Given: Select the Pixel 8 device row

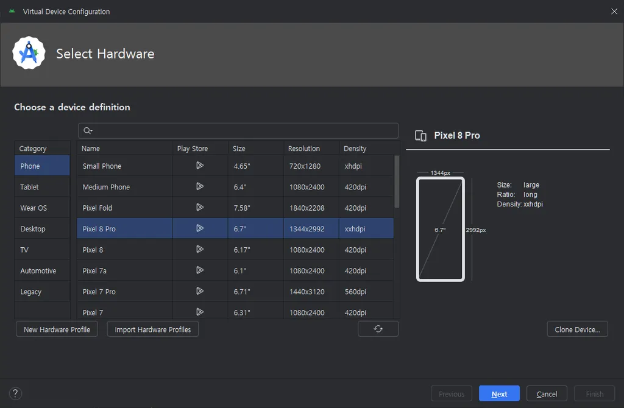Looking at the screenshot, I should point(235,250).
